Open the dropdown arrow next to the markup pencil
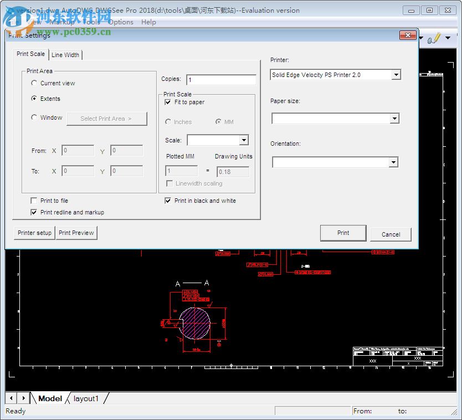The image size is (462, 420). pos(447,38)
